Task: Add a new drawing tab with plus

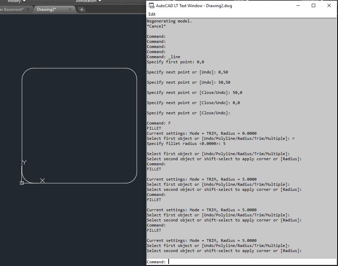Action: coord(82,10)
